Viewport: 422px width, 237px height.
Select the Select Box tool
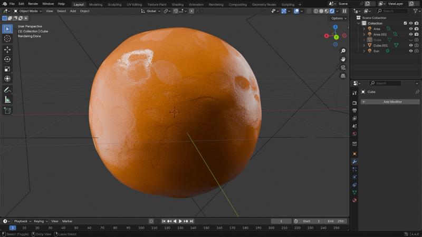(x=7, y=29)
